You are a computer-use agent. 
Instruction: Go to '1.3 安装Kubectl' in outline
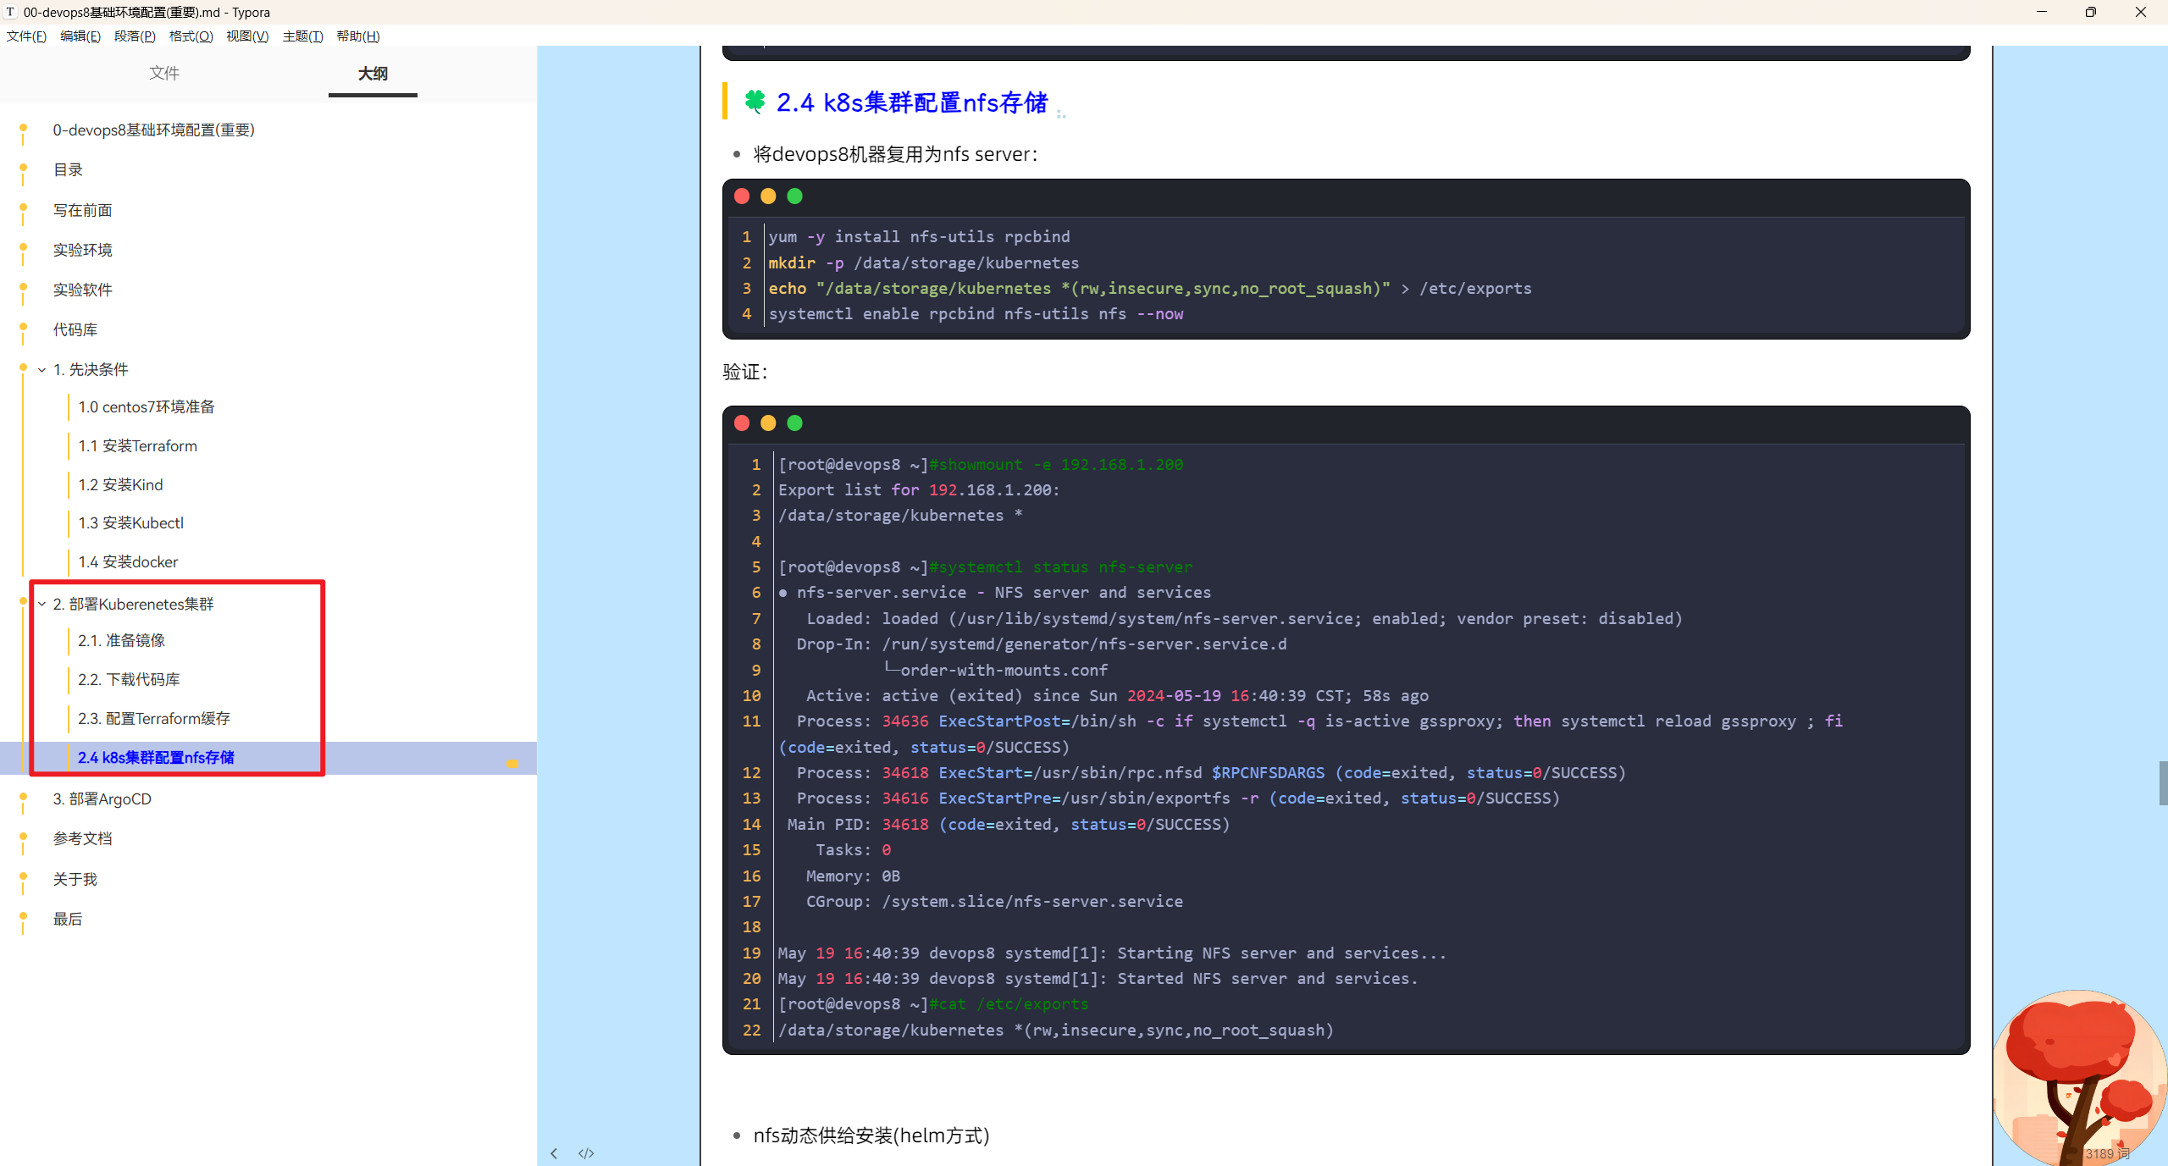pos(130,523)
